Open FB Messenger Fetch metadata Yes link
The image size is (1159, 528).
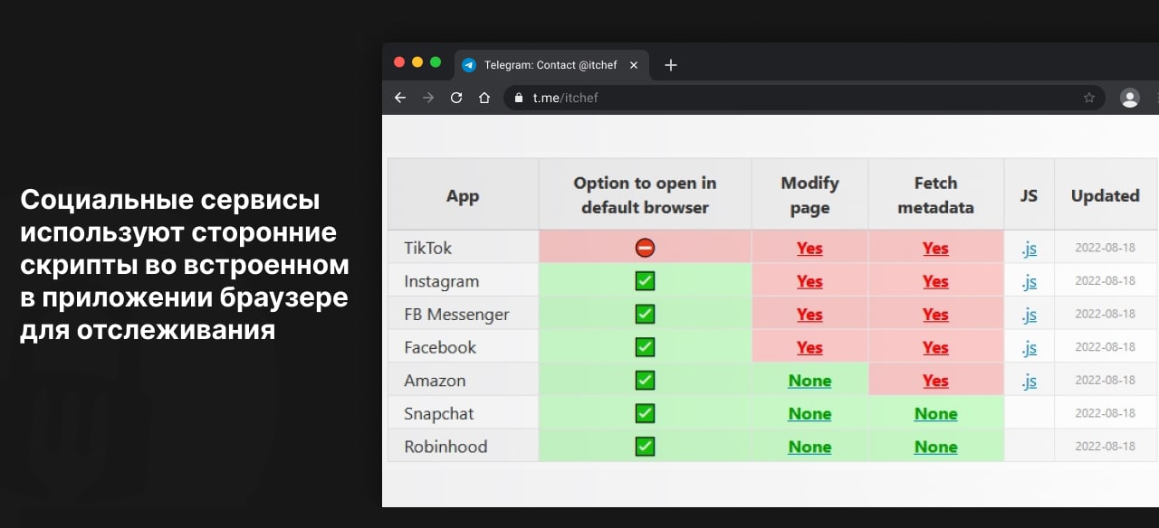coord(935,315)
